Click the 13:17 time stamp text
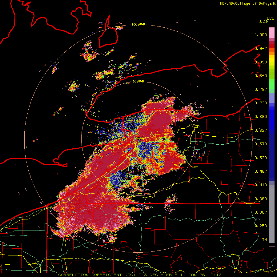This screenshot has width=277, height=277. (x=215, y=275)
